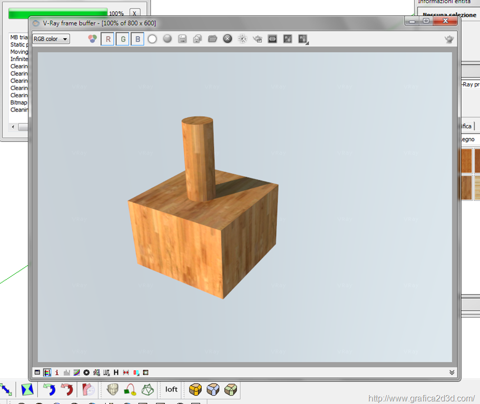
Task: Click the green render progress bar
Action: tap(58, 14)
